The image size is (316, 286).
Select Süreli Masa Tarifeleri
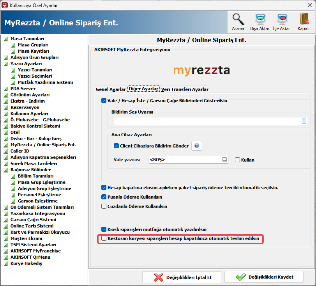34,164
